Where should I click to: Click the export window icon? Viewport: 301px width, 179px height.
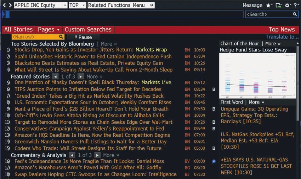[278, 5]
